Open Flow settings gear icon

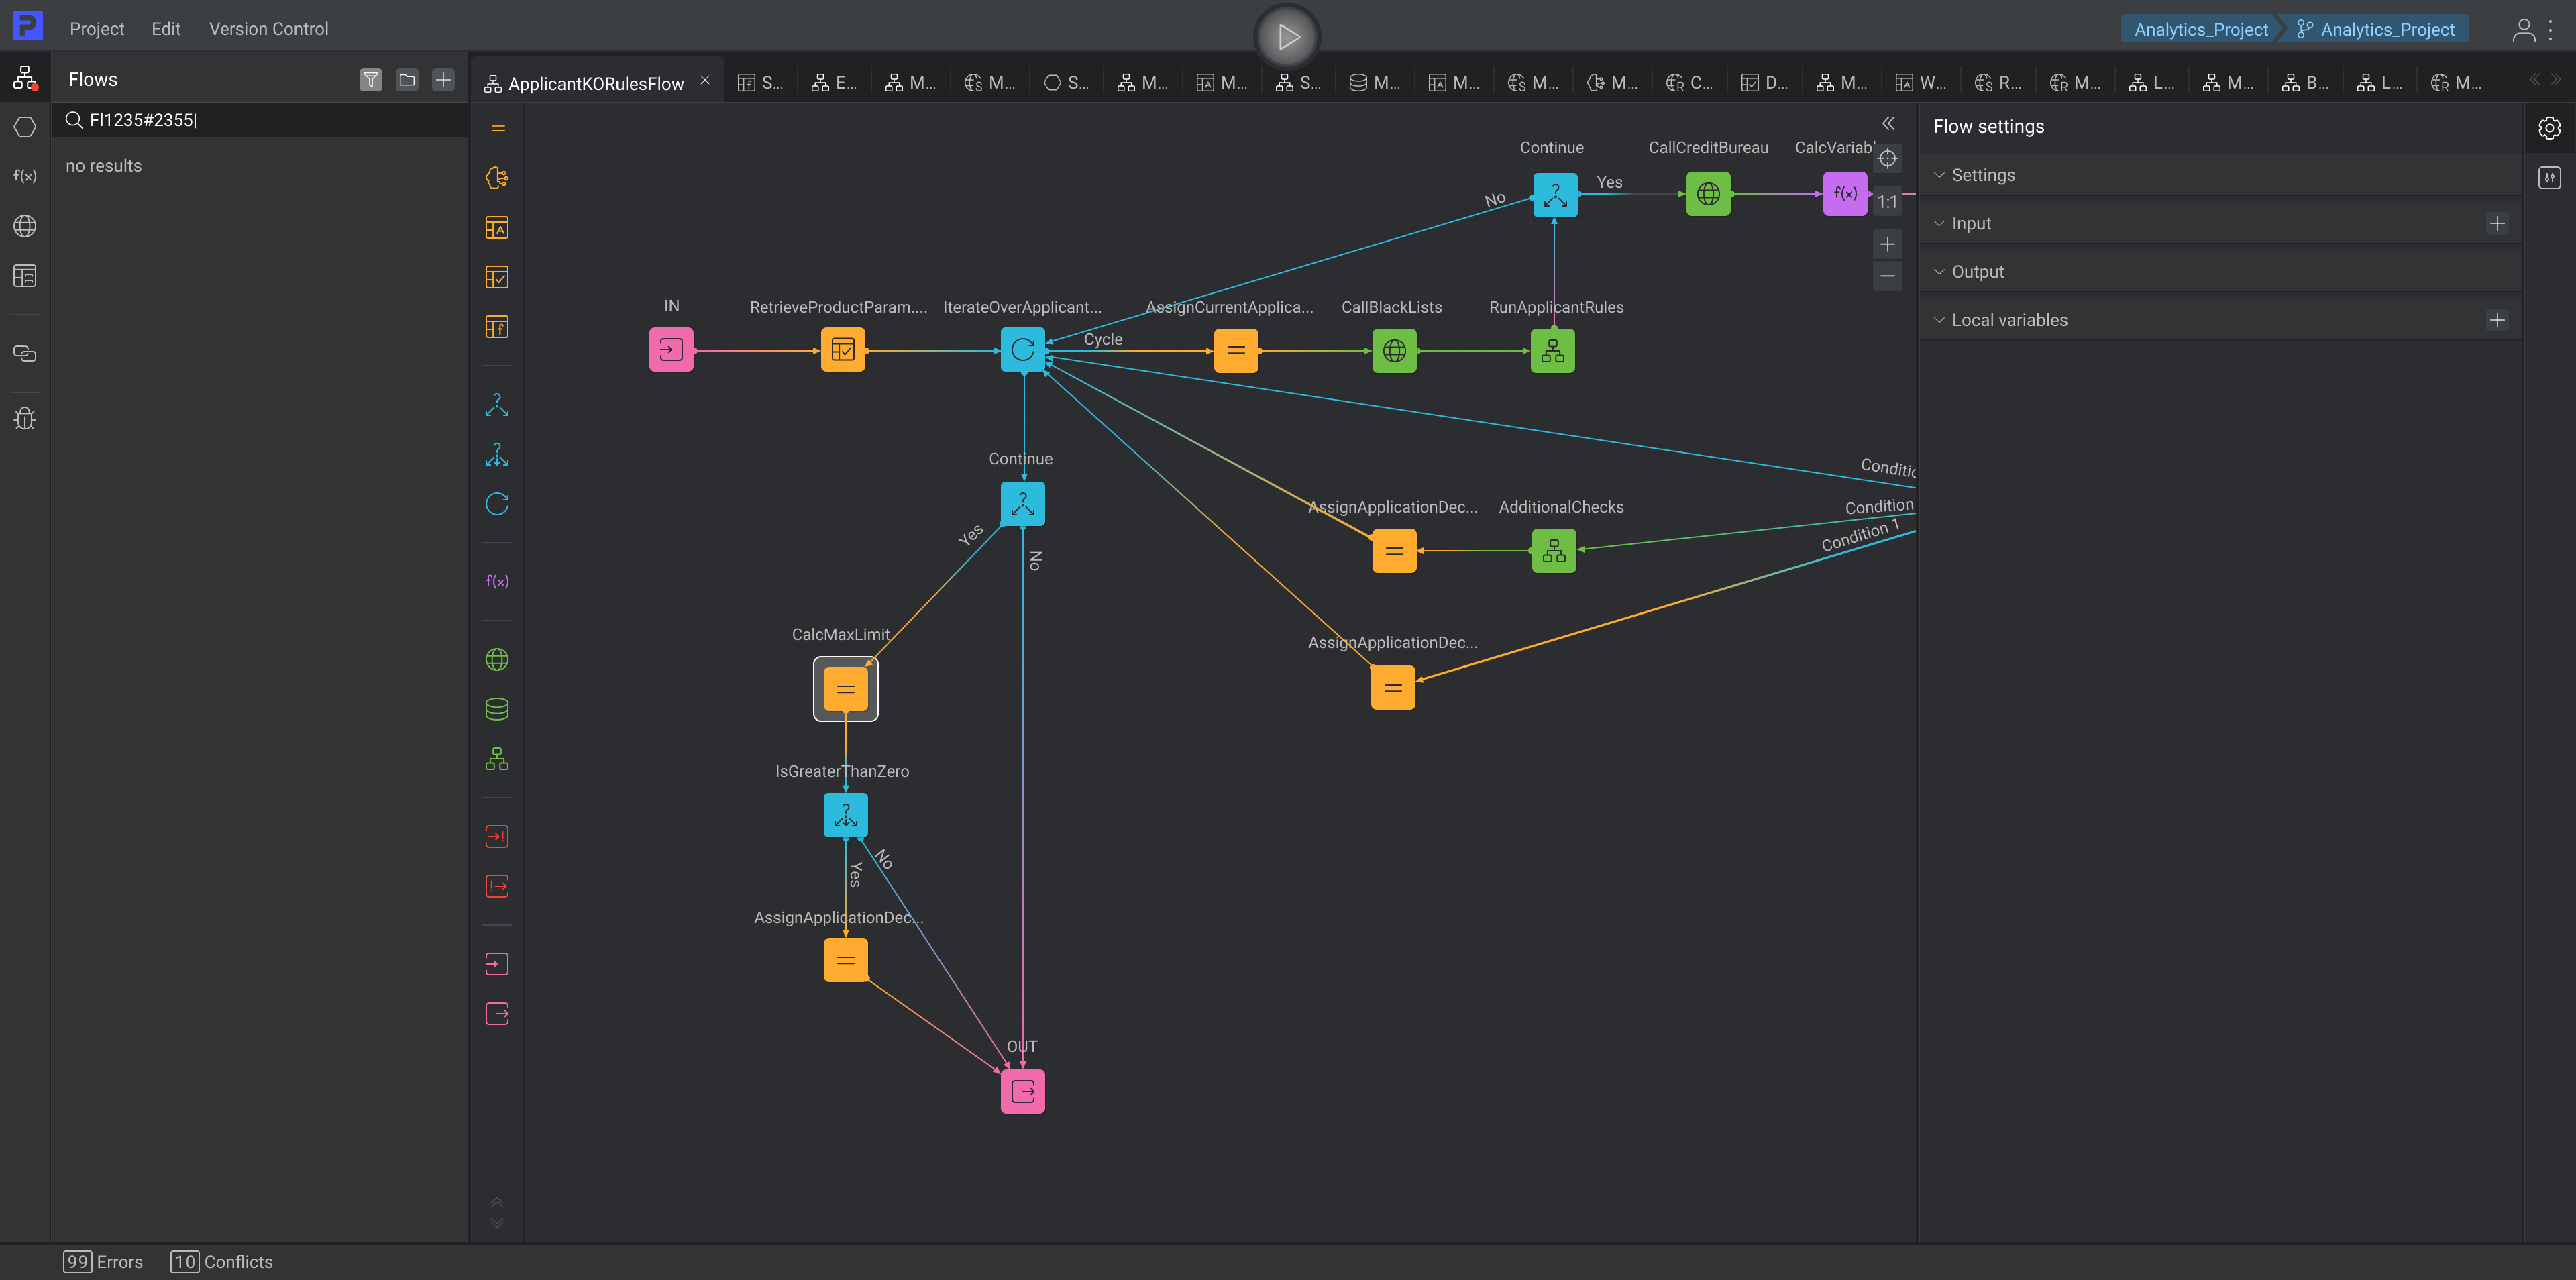2549,128
